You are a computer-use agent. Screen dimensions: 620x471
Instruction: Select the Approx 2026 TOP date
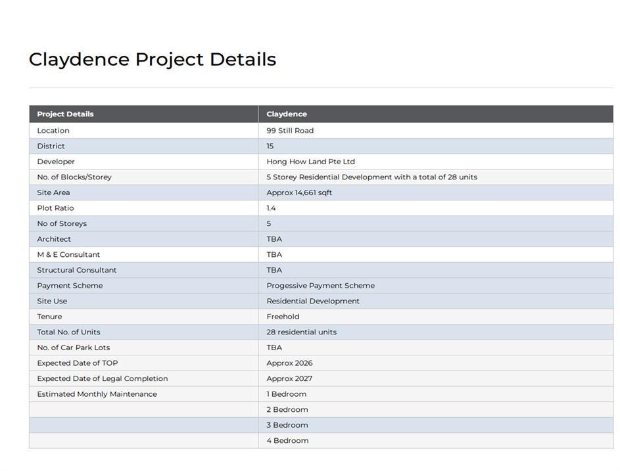(289, 363)
